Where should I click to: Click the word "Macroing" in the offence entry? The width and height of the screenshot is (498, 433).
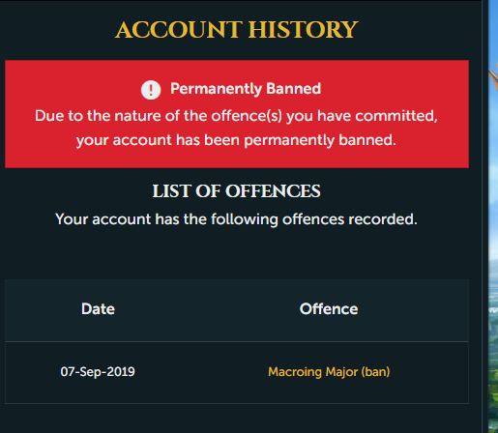coord(295,372)
